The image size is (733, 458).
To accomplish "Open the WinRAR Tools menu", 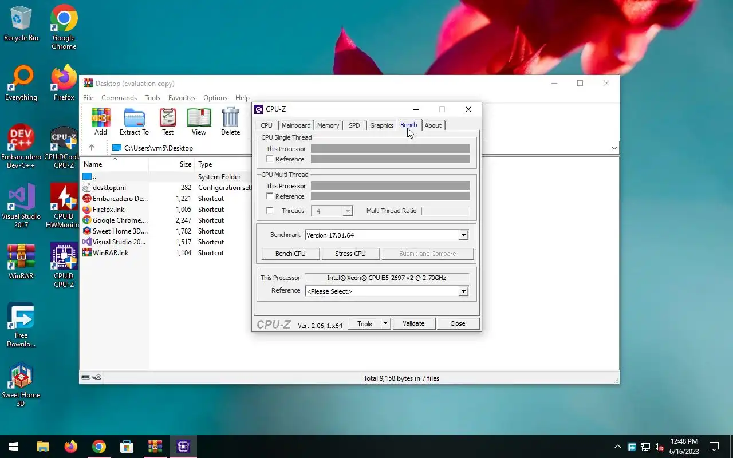I will pyautogui.click(x=152, y=98).
